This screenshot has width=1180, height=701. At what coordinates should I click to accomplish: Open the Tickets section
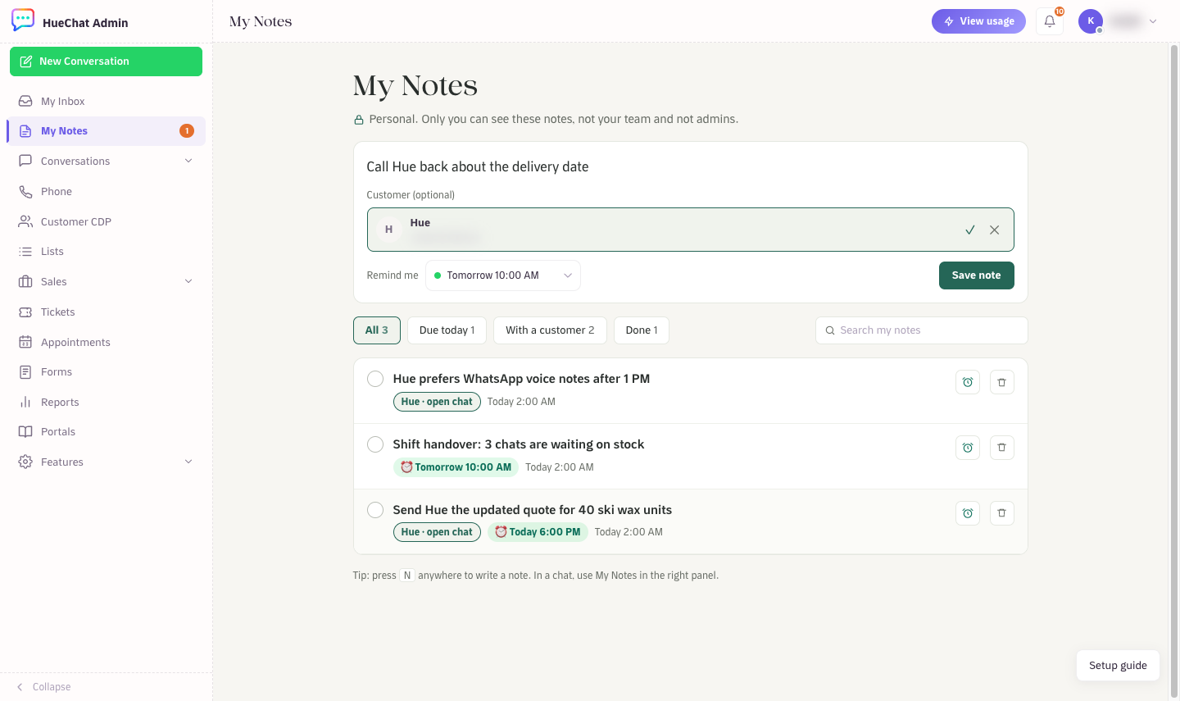click(107, 312)
